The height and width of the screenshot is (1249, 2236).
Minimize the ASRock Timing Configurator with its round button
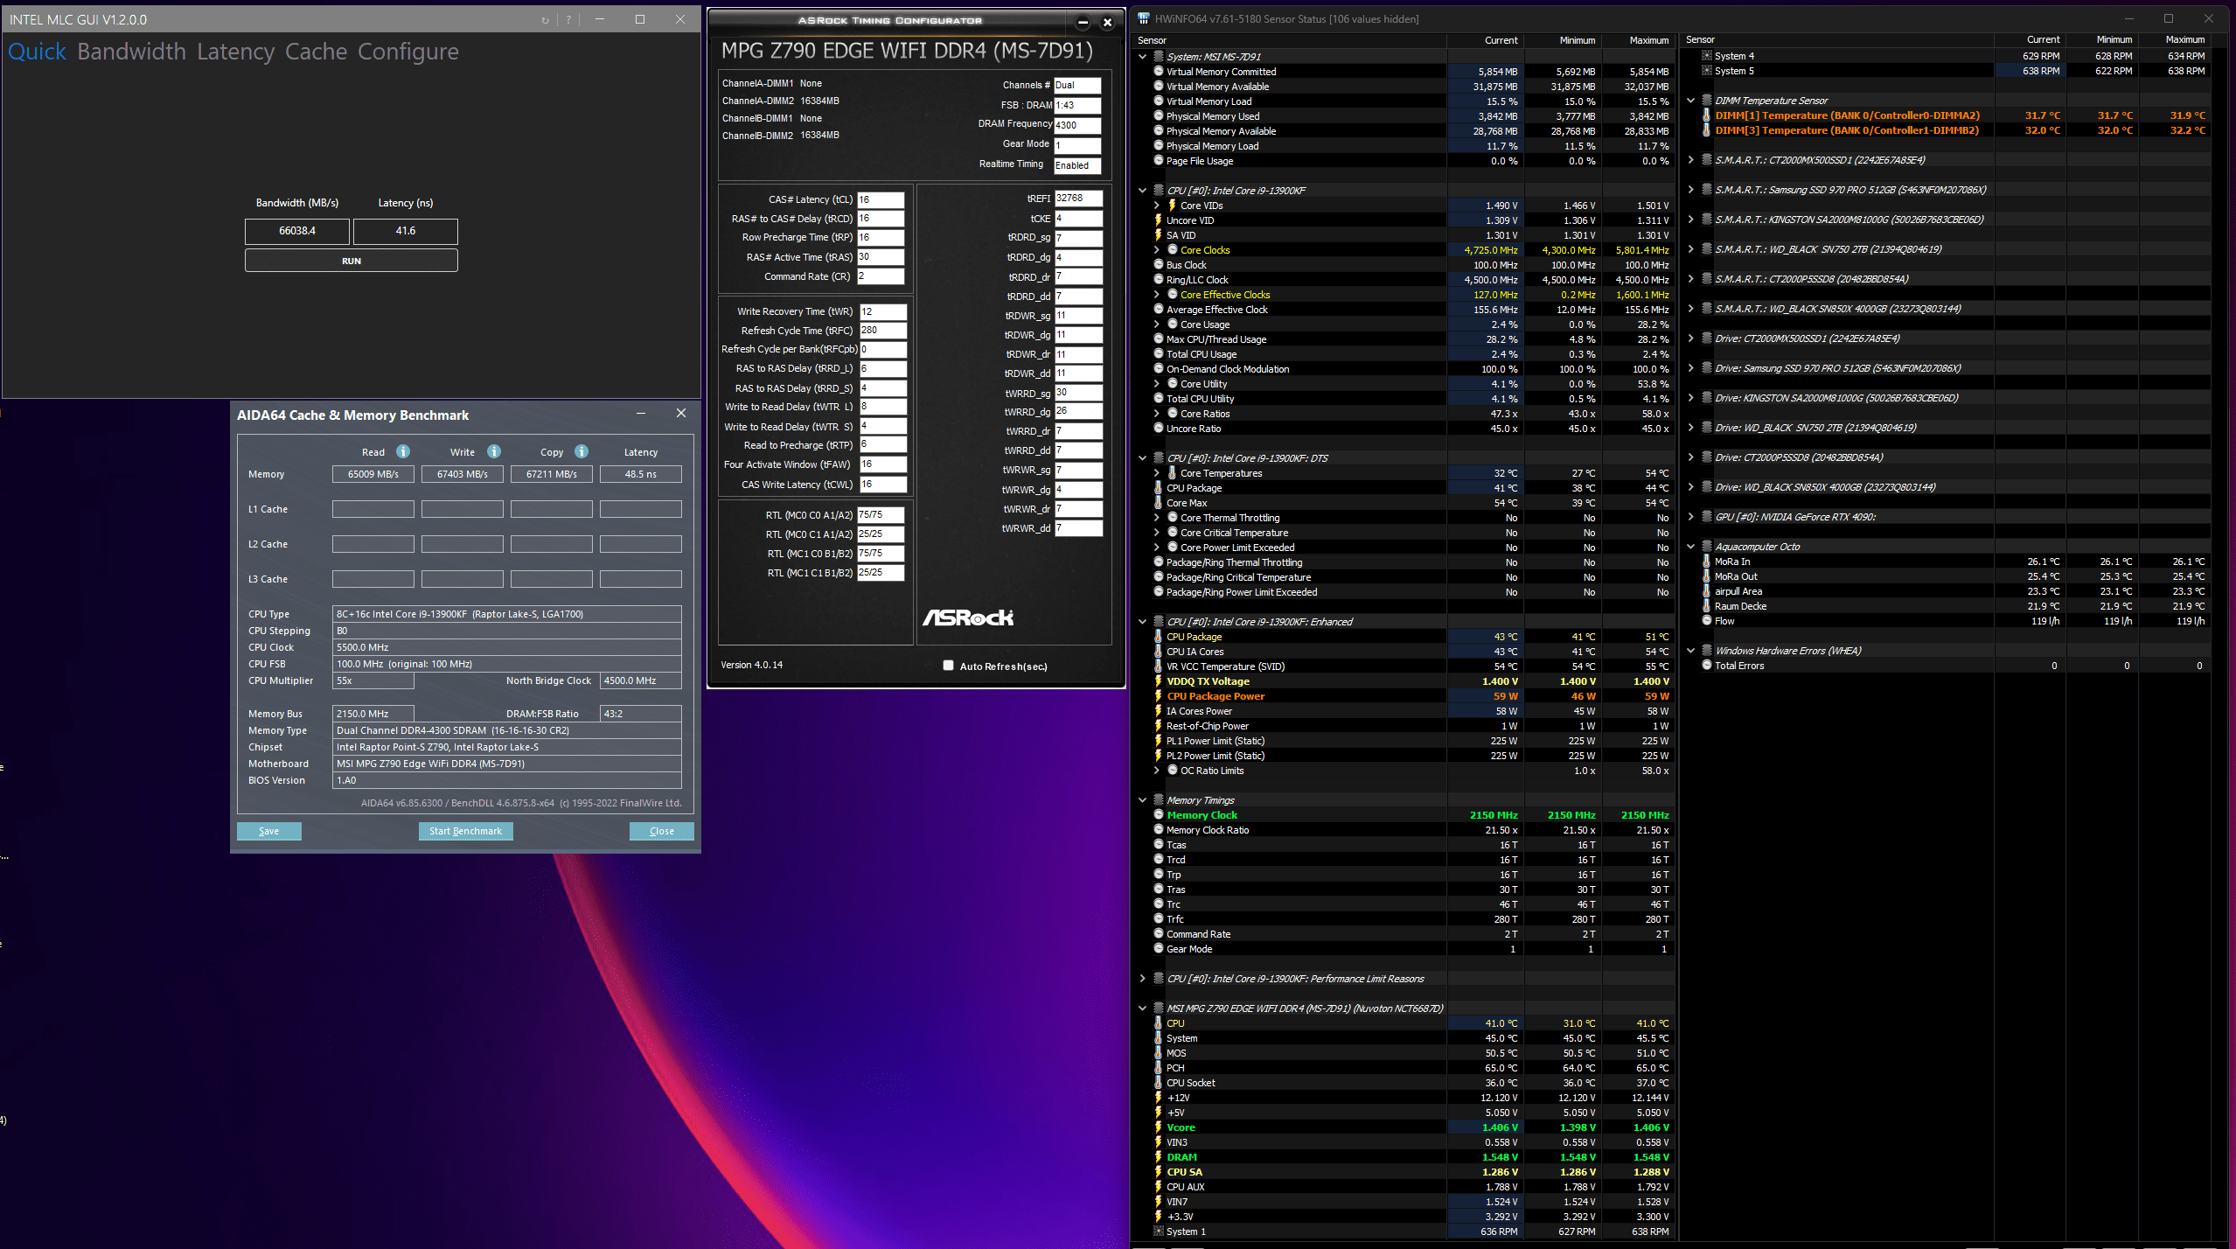(1083, 23)
